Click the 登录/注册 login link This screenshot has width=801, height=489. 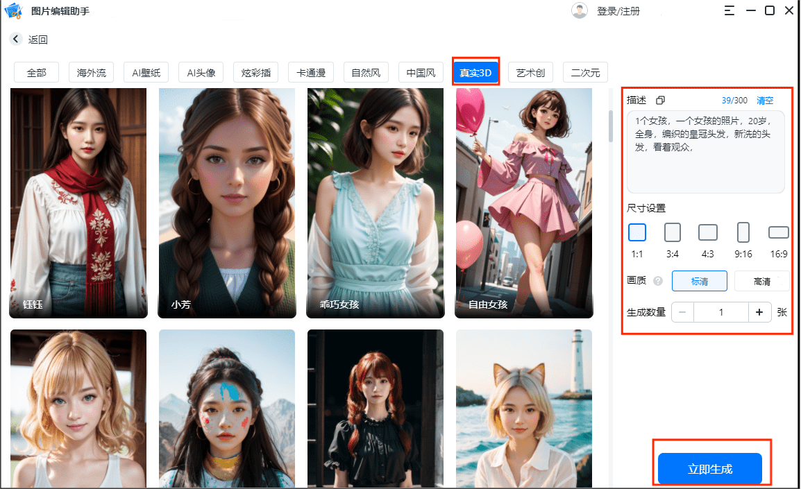(618, 11)
